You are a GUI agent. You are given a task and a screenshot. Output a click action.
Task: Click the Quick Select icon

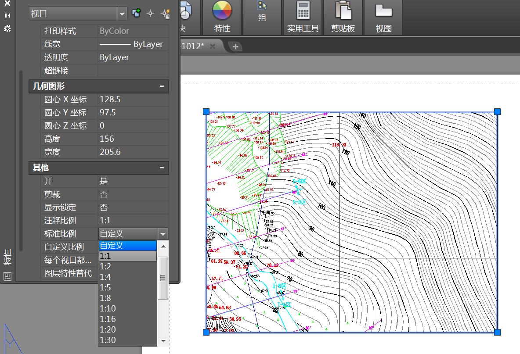coord(165,13)
